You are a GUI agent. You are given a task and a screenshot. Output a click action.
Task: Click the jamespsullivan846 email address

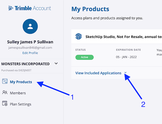(x=30, y=48)
